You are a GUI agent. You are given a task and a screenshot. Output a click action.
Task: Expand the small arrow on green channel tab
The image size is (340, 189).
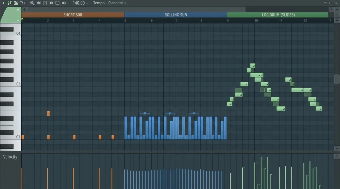[18, 21]
